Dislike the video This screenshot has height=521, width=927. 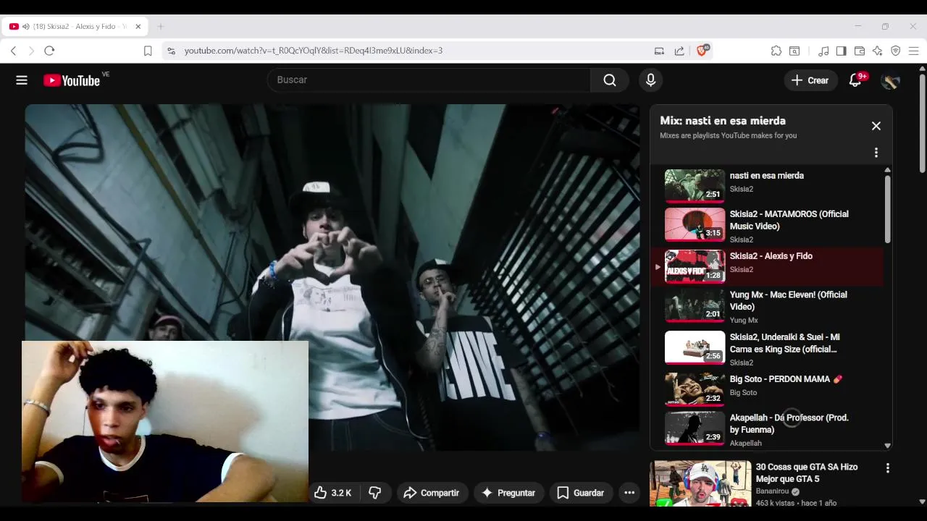tap(374, 493)
